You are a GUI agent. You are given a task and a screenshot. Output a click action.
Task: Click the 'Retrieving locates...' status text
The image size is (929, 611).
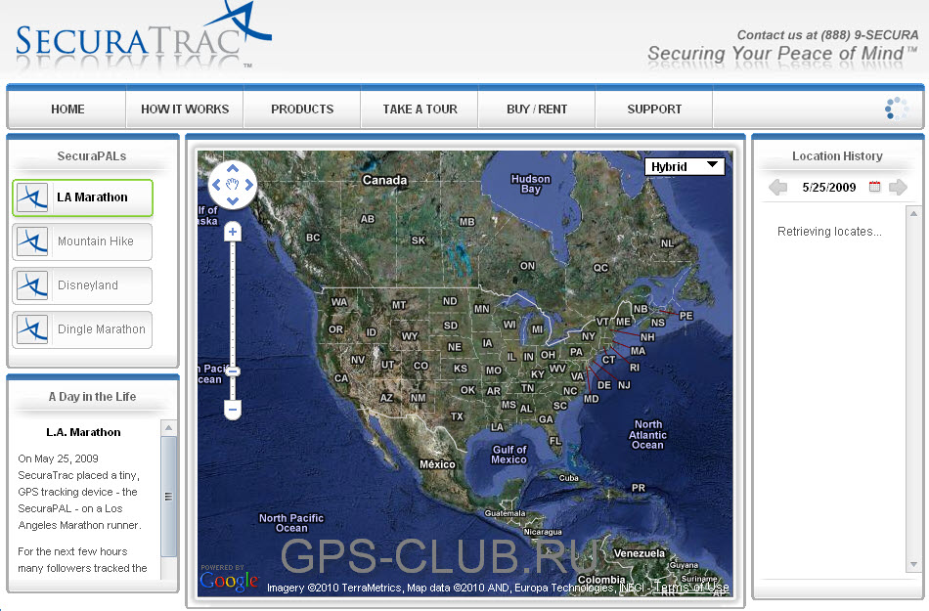point(829,232)
